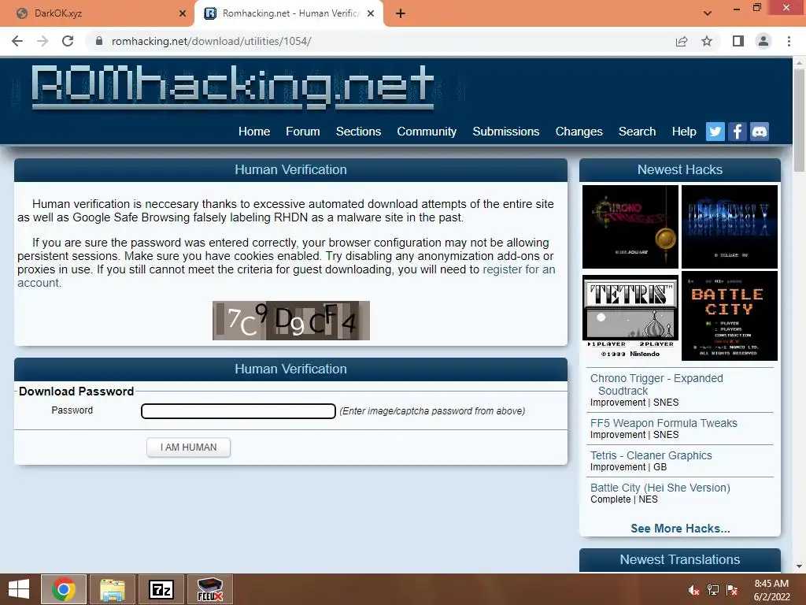Click the network tray icon

click(x=713, y=590)
